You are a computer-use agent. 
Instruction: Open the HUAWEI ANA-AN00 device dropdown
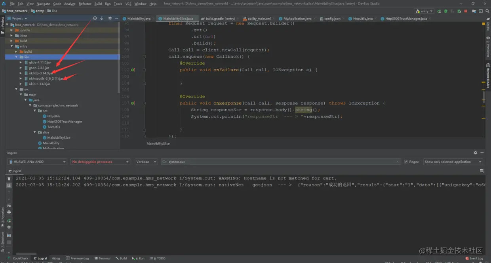(x=37, y=162)
